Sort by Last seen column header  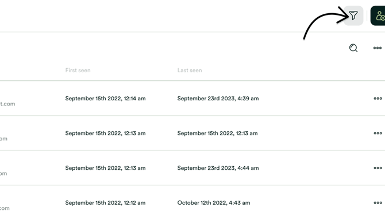coord(190,71)
